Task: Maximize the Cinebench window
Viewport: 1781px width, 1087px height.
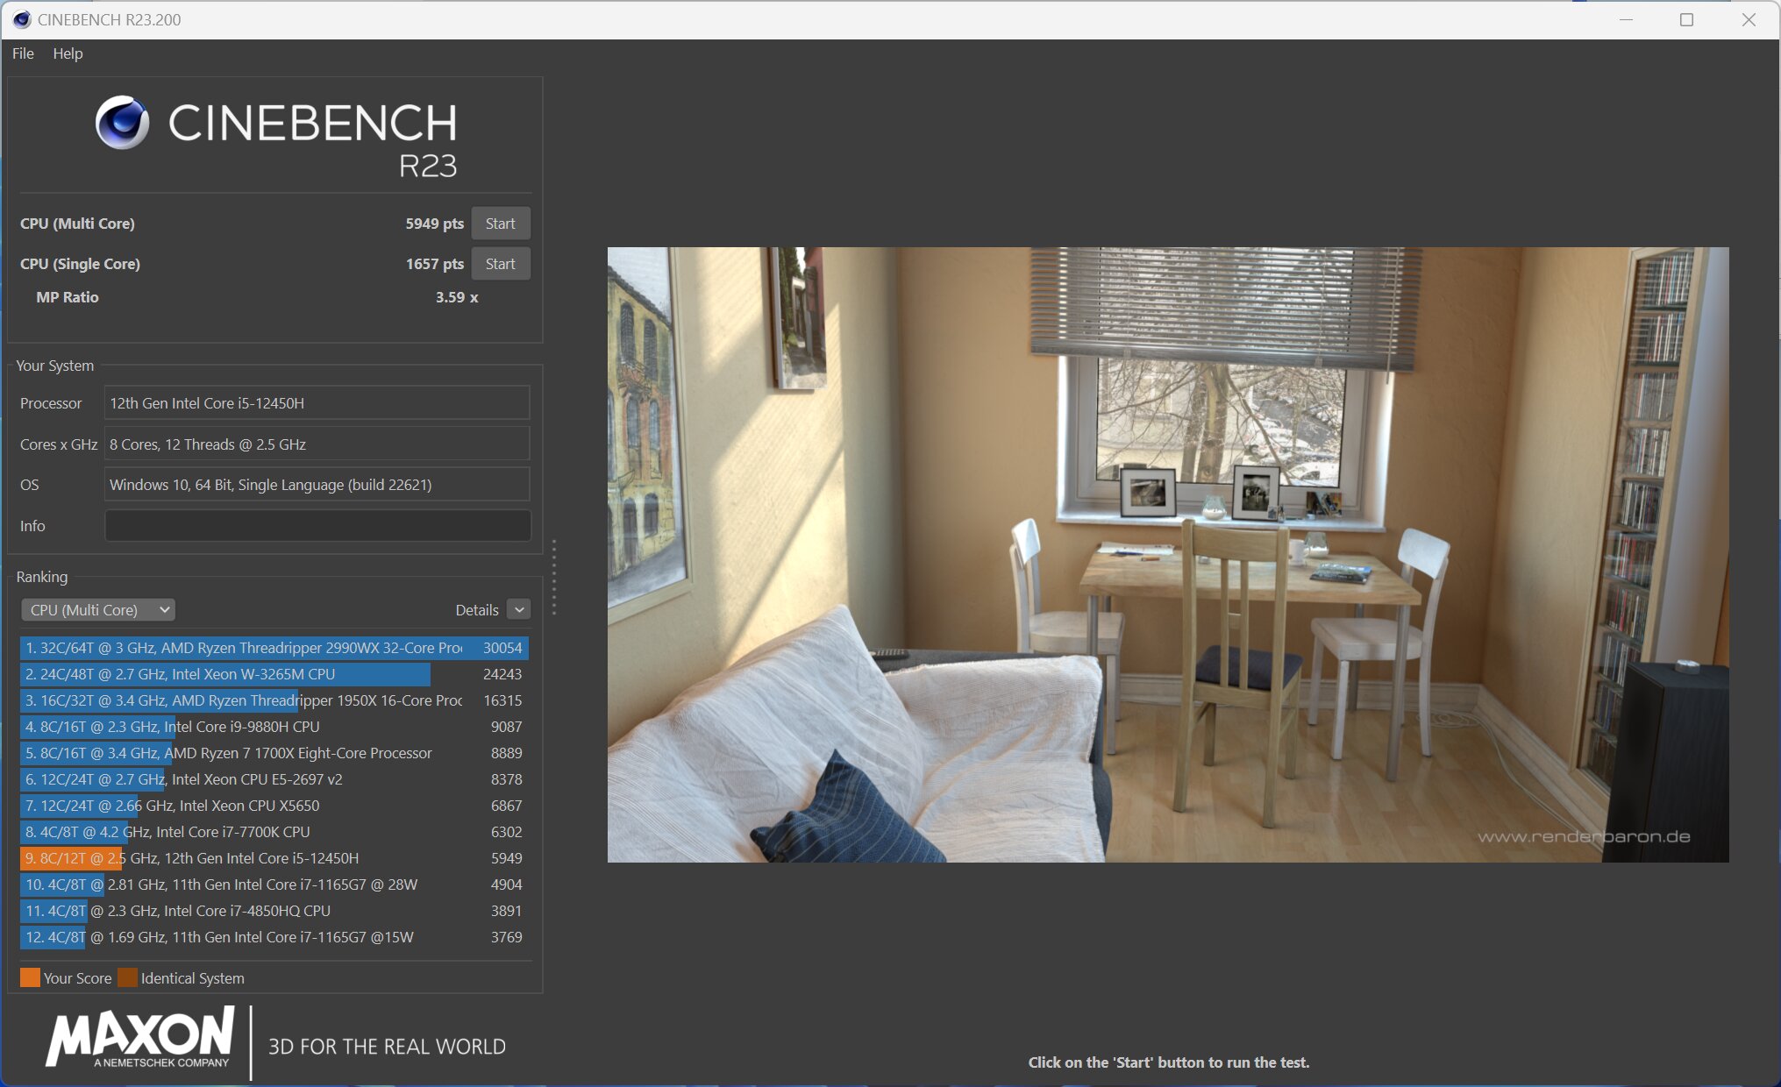Action: click(x=1686, y=19)
